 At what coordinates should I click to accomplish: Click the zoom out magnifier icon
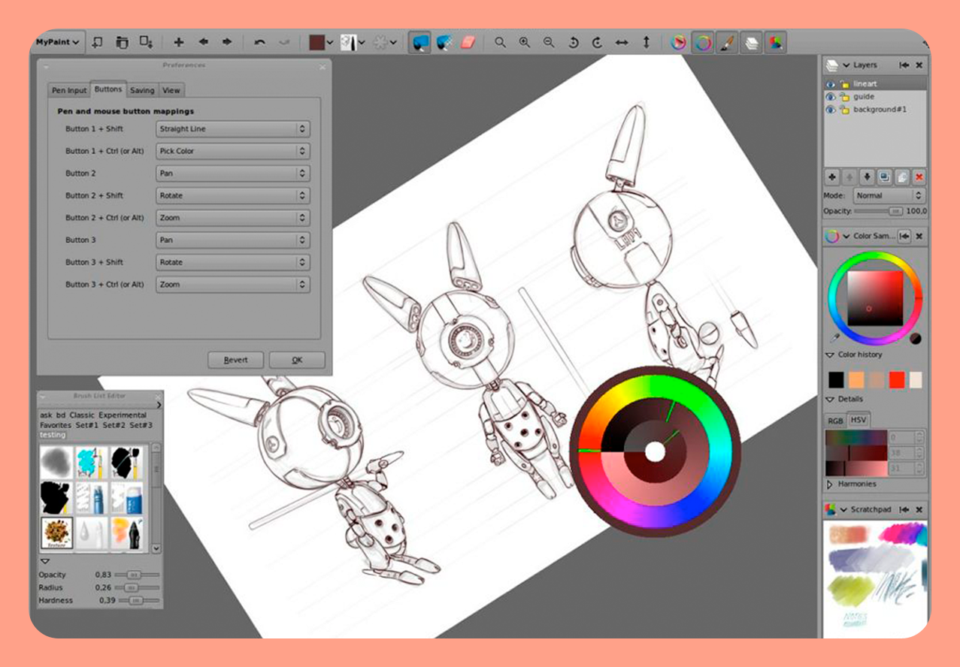click(549, 43)
